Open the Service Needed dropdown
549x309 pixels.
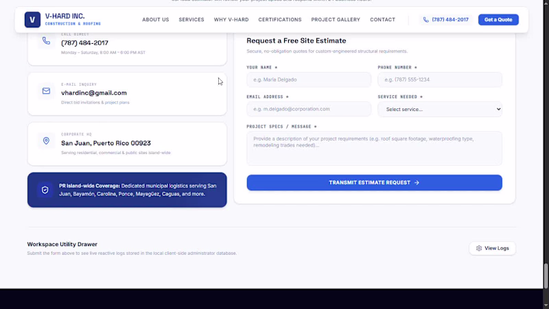440,109
